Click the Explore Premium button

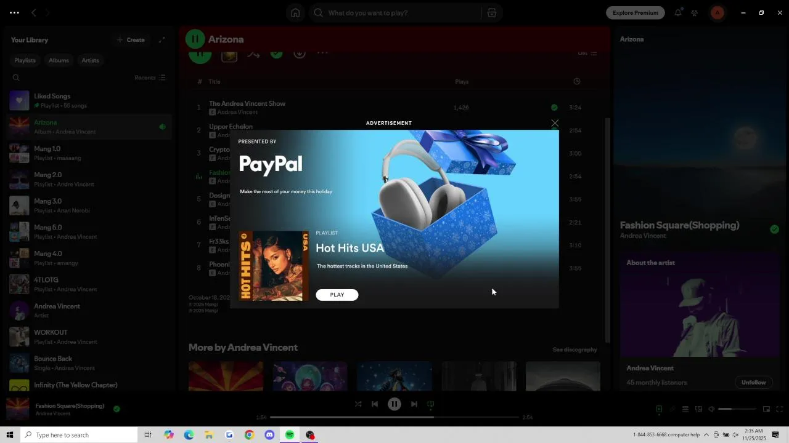636,12
